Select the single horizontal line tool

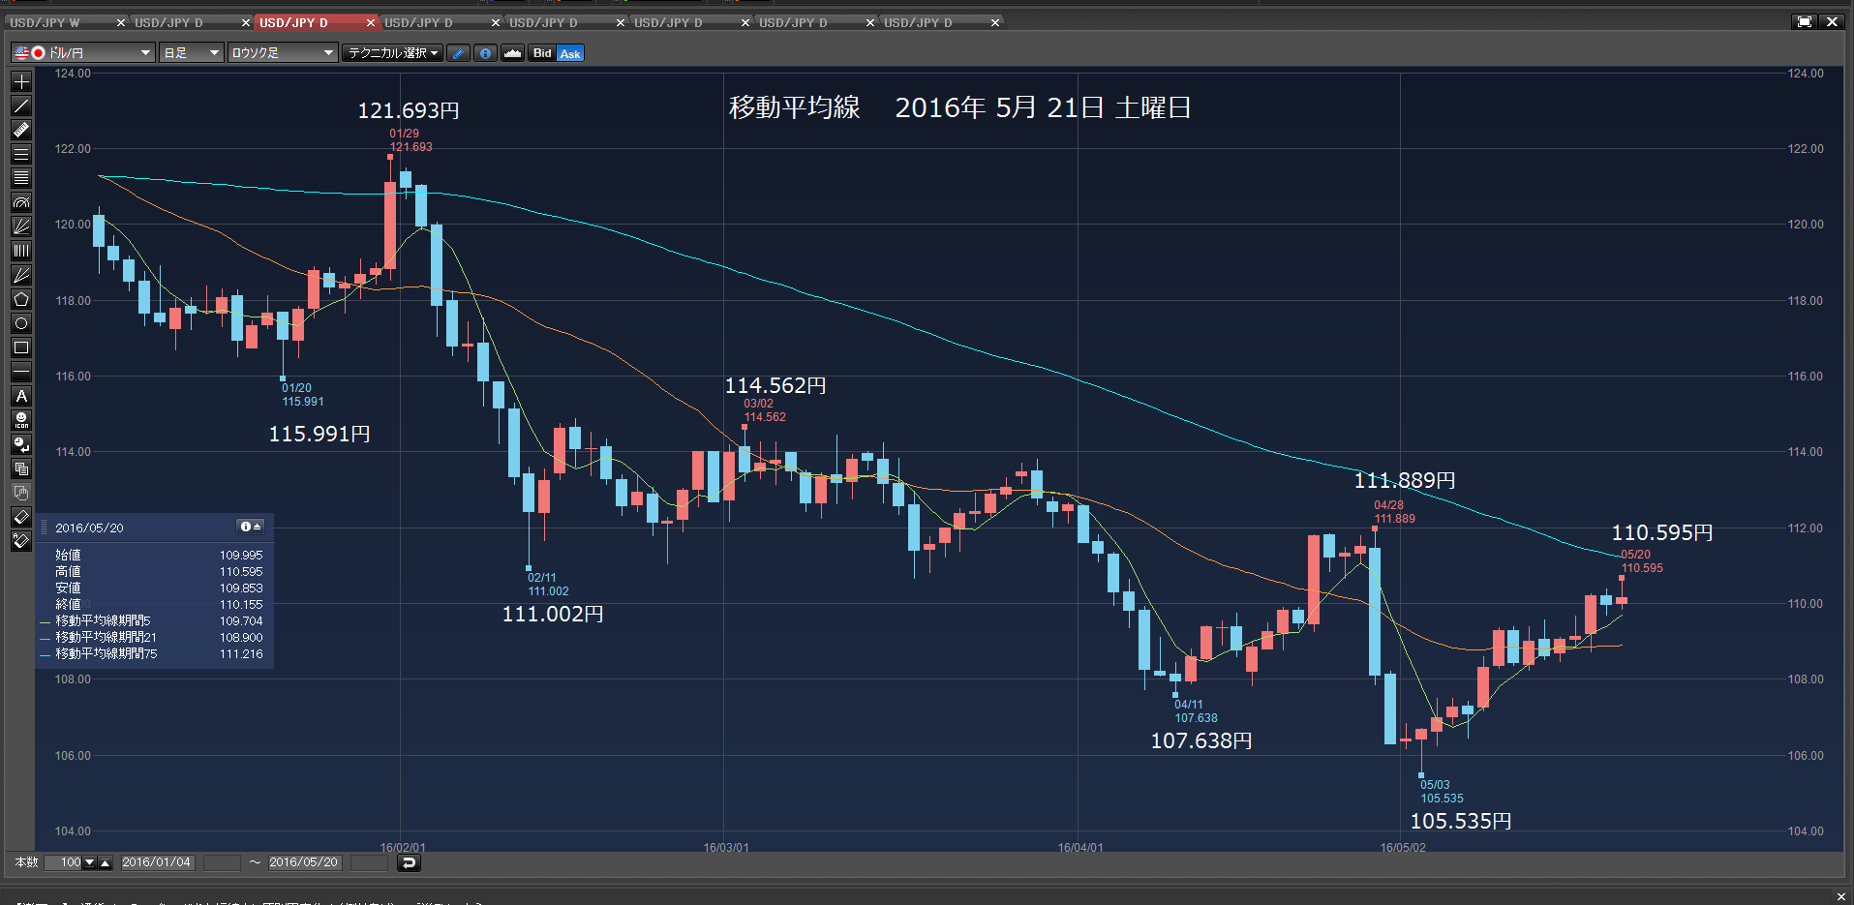tap(21, 372)
